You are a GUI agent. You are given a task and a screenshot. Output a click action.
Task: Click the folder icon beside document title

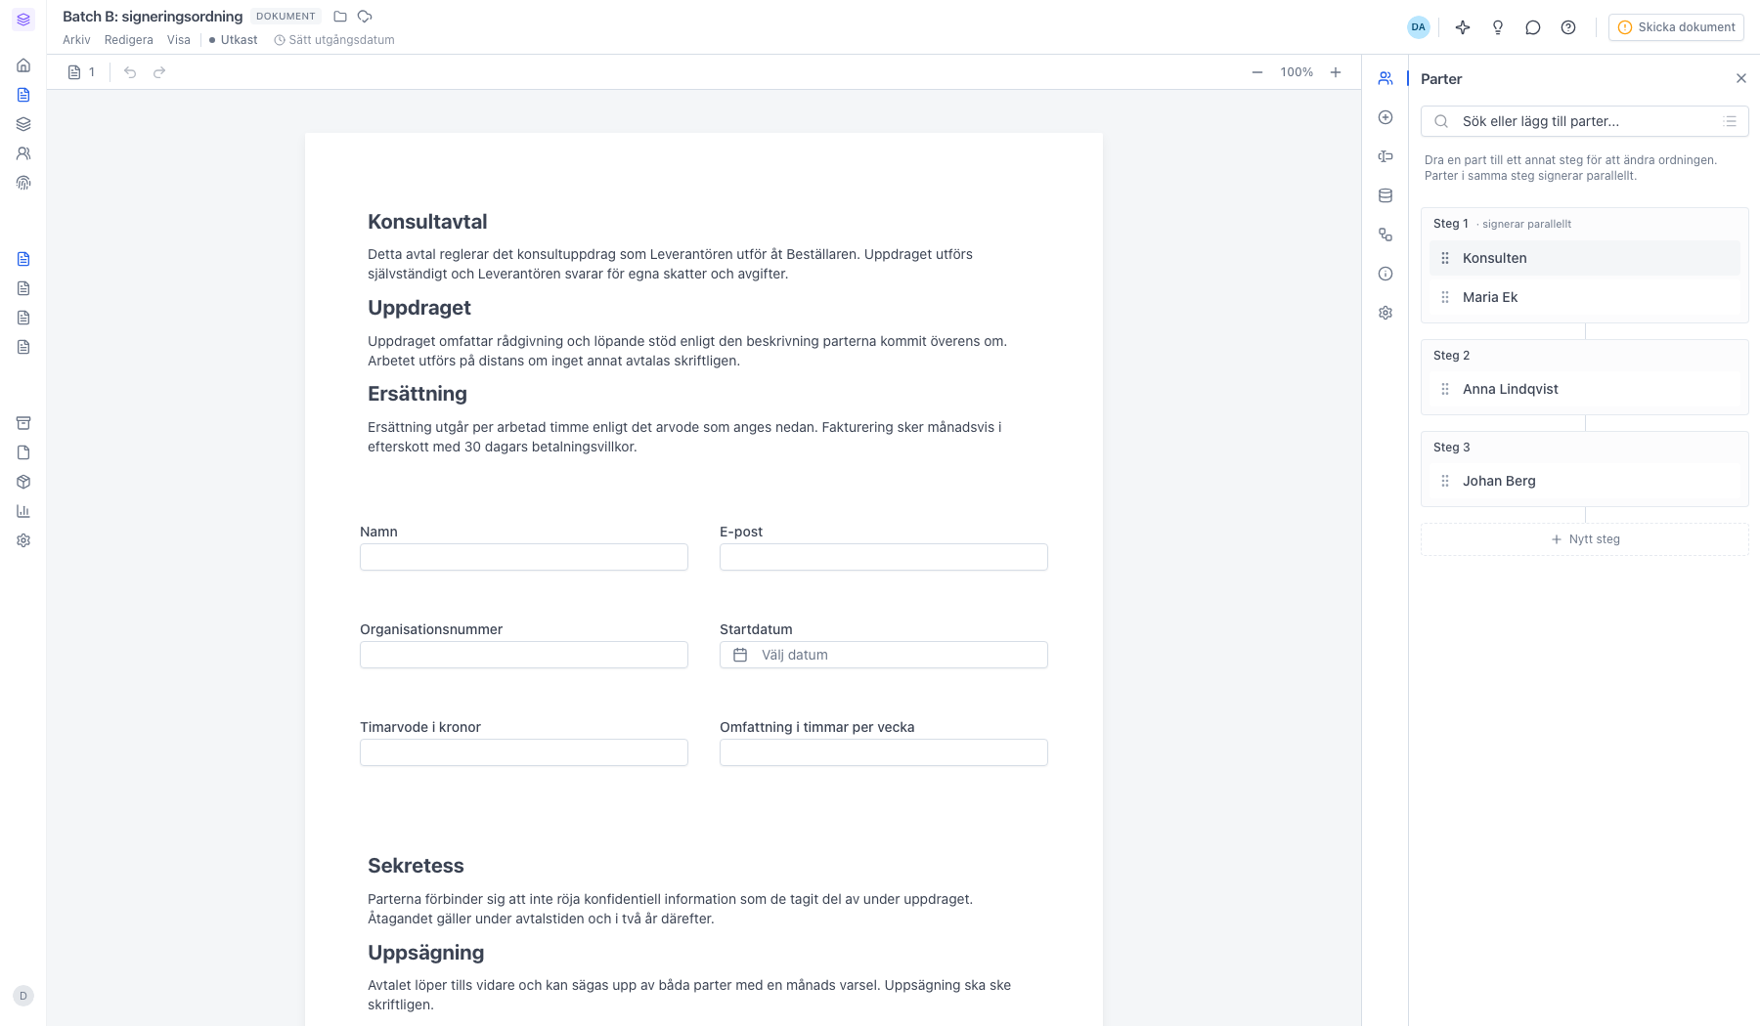coord(340,17)
